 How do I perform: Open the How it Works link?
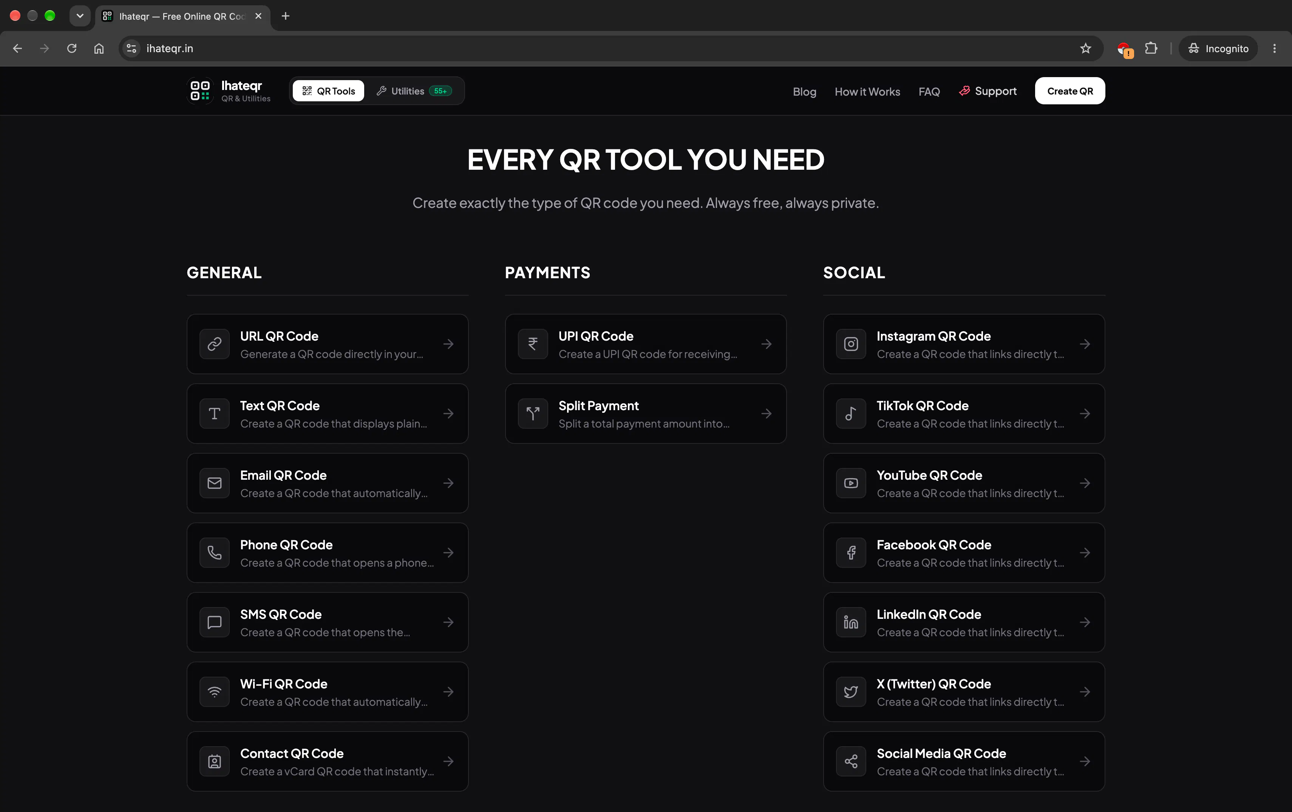coord(867,91)
